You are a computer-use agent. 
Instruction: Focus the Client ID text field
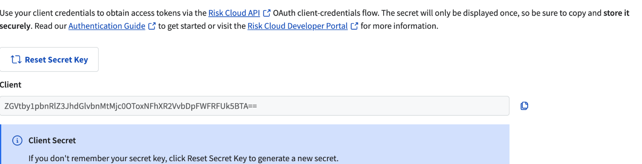coord(255,106)
